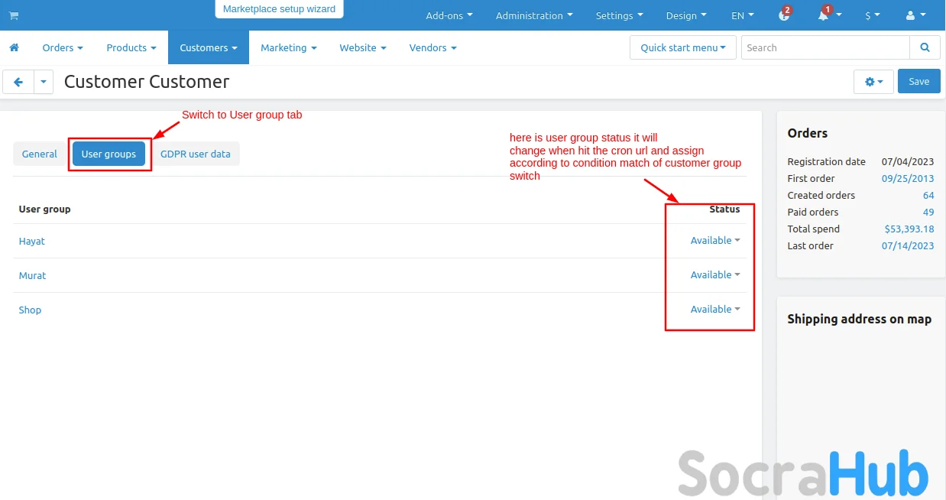Image resolution: width=946 pixels, height=500 pixels.
Task: Open Shop group status dropdown
Action: point(715,310)
